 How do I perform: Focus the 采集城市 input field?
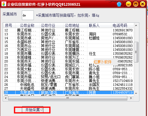click(x=28, y=15)
